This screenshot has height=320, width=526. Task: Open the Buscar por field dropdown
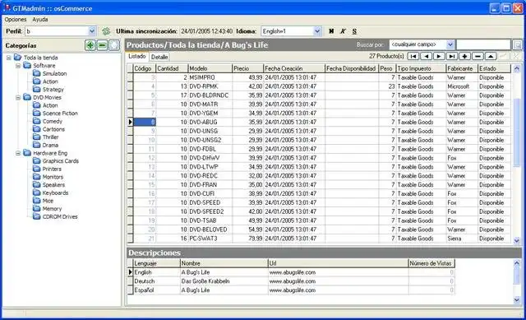click(x=450, y=44)
